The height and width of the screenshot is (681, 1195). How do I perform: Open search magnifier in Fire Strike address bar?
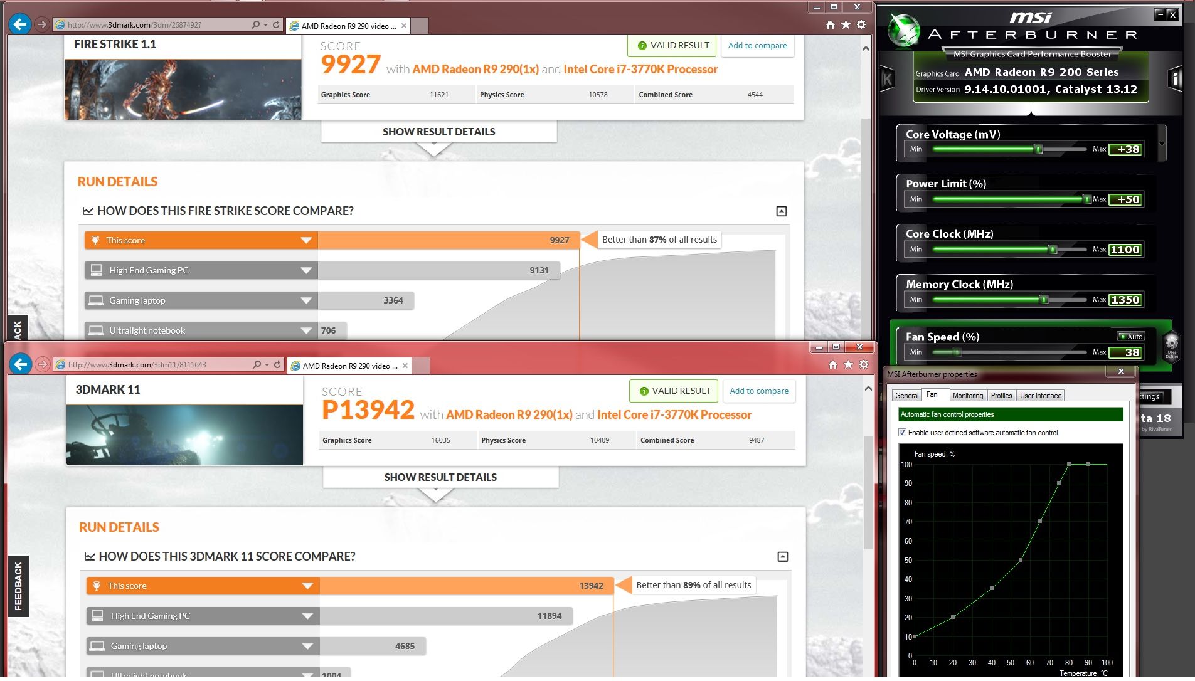tap(255, 24)
